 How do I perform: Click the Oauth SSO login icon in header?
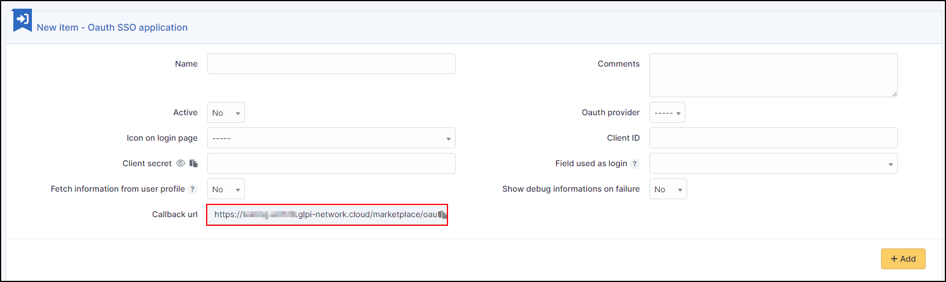[23, 20]
